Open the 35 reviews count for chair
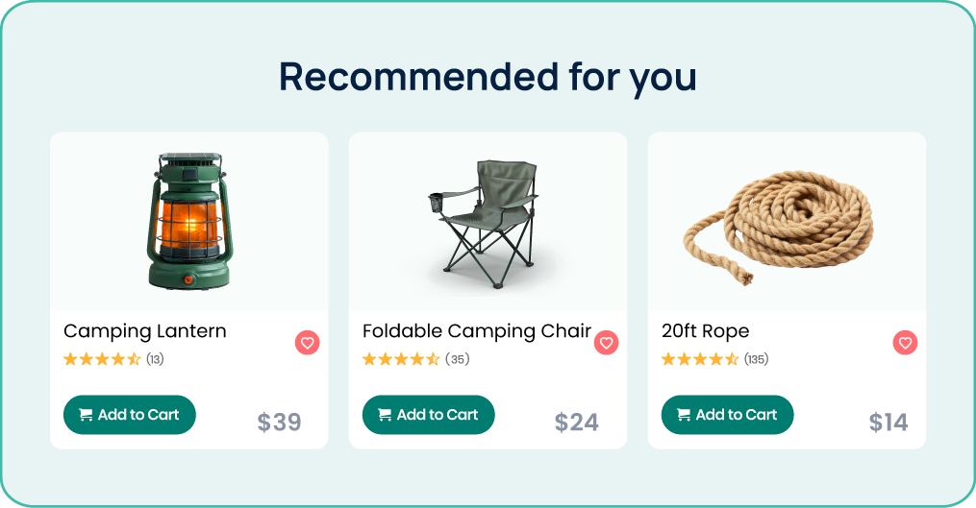976x508 pixels. click(x=457, y=359)
